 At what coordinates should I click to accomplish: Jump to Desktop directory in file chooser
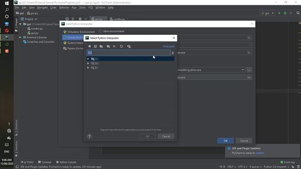pos(95,46)
